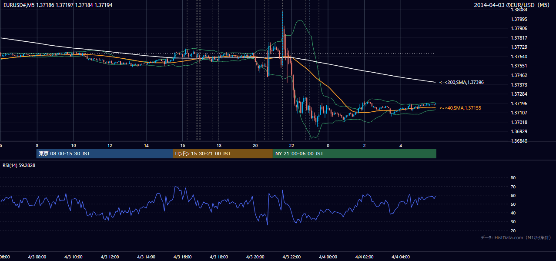Click hour marker 2 under price chart
This screenshot has width=556, height=261.
[x=364, y=145]
